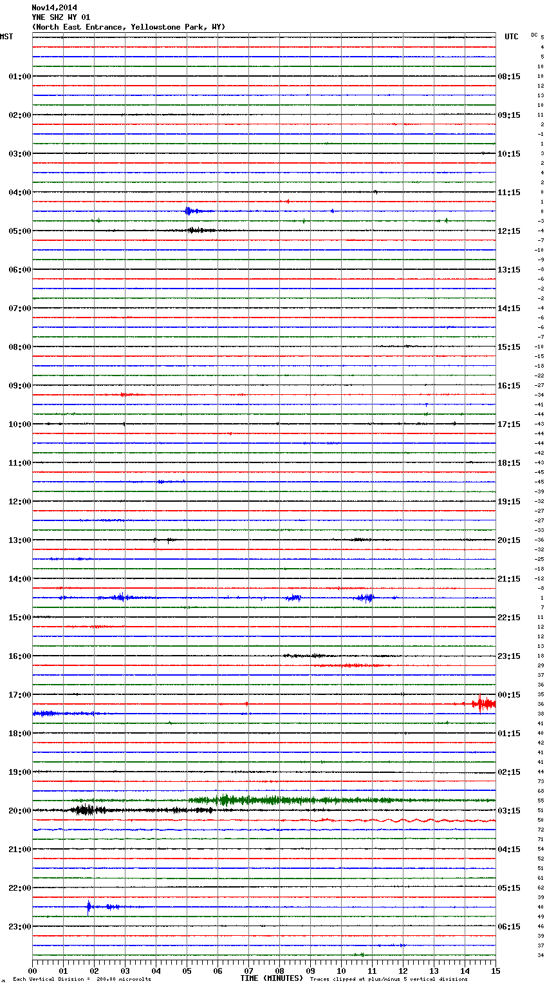Click the date label Nov14,2014

[54, 8]
